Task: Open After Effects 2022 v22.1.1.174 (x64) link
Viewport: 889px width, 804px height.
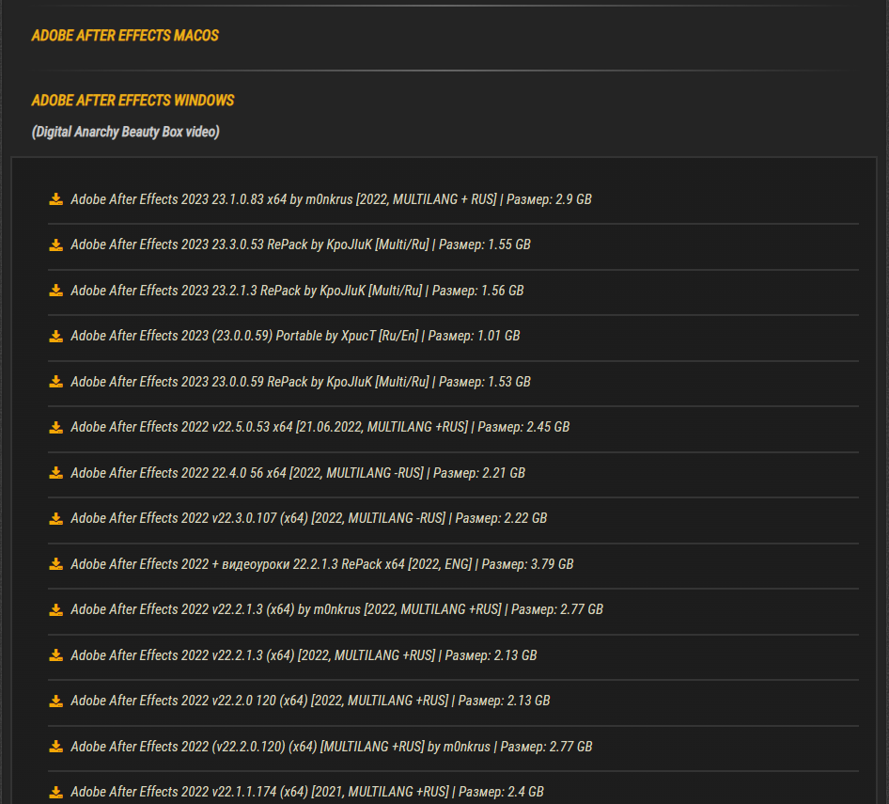Action: [306, 792]
